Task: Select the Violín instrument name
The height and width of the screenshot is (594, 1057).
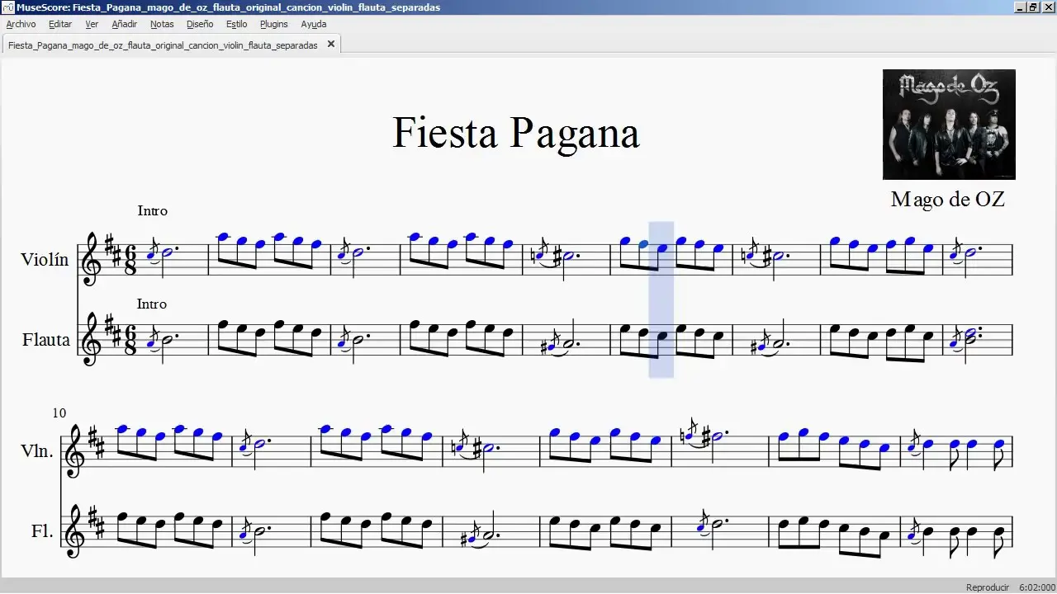Action: (x=45, y=260)
